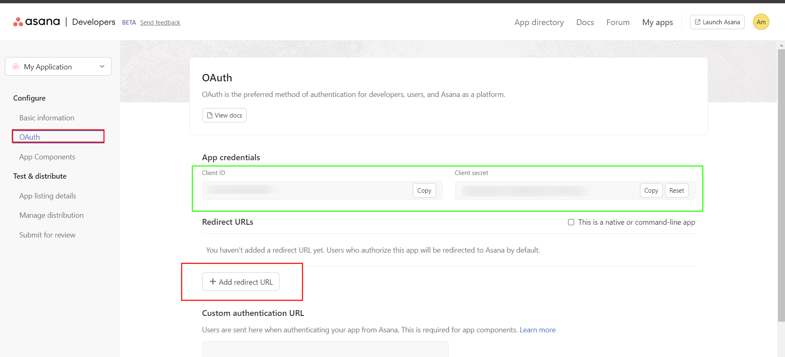Select Basic information in the sidebar
This screenshot has height=357, width=785.
[x=47, y=118]
